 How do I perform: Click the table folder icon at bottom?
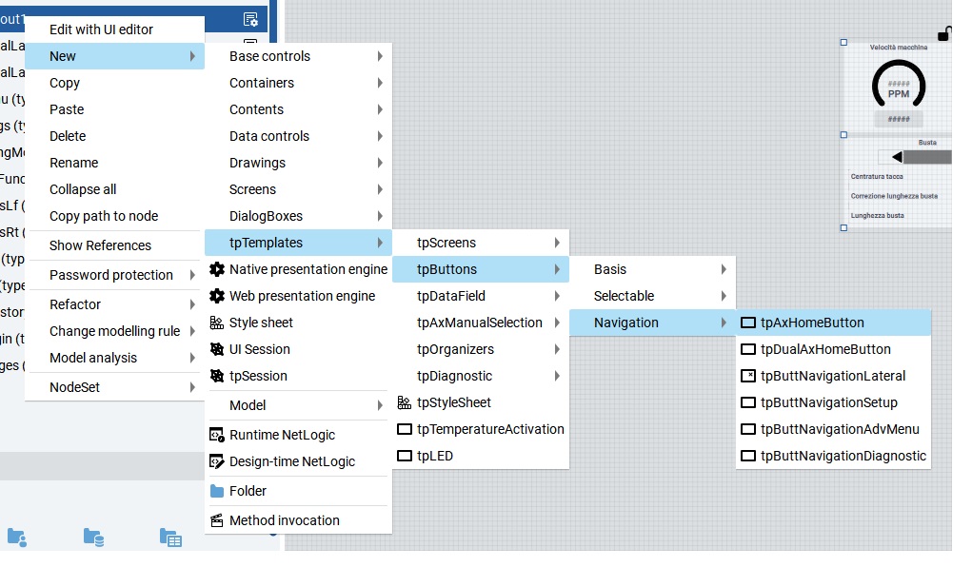[170, 538]
